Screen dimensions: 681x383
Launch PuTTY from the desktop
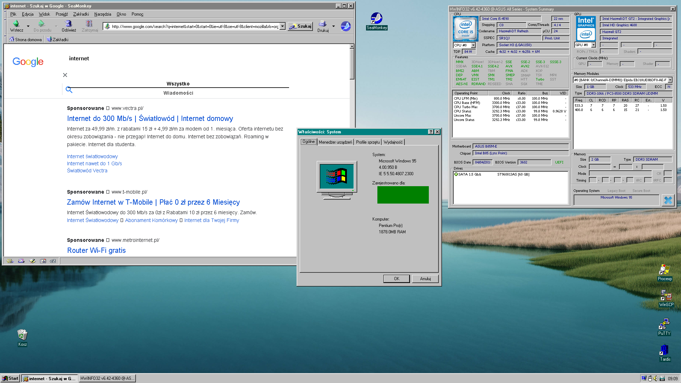point(664,327)
